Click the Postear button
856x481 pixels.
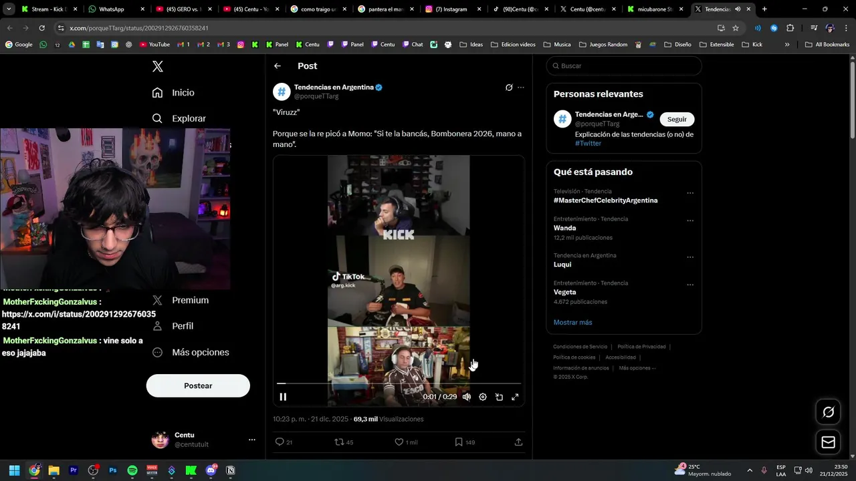coord(198,385)
